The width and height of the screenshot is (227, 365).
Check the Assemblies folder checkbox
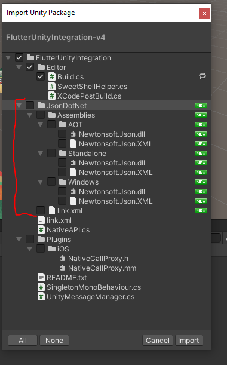point(41,115)
